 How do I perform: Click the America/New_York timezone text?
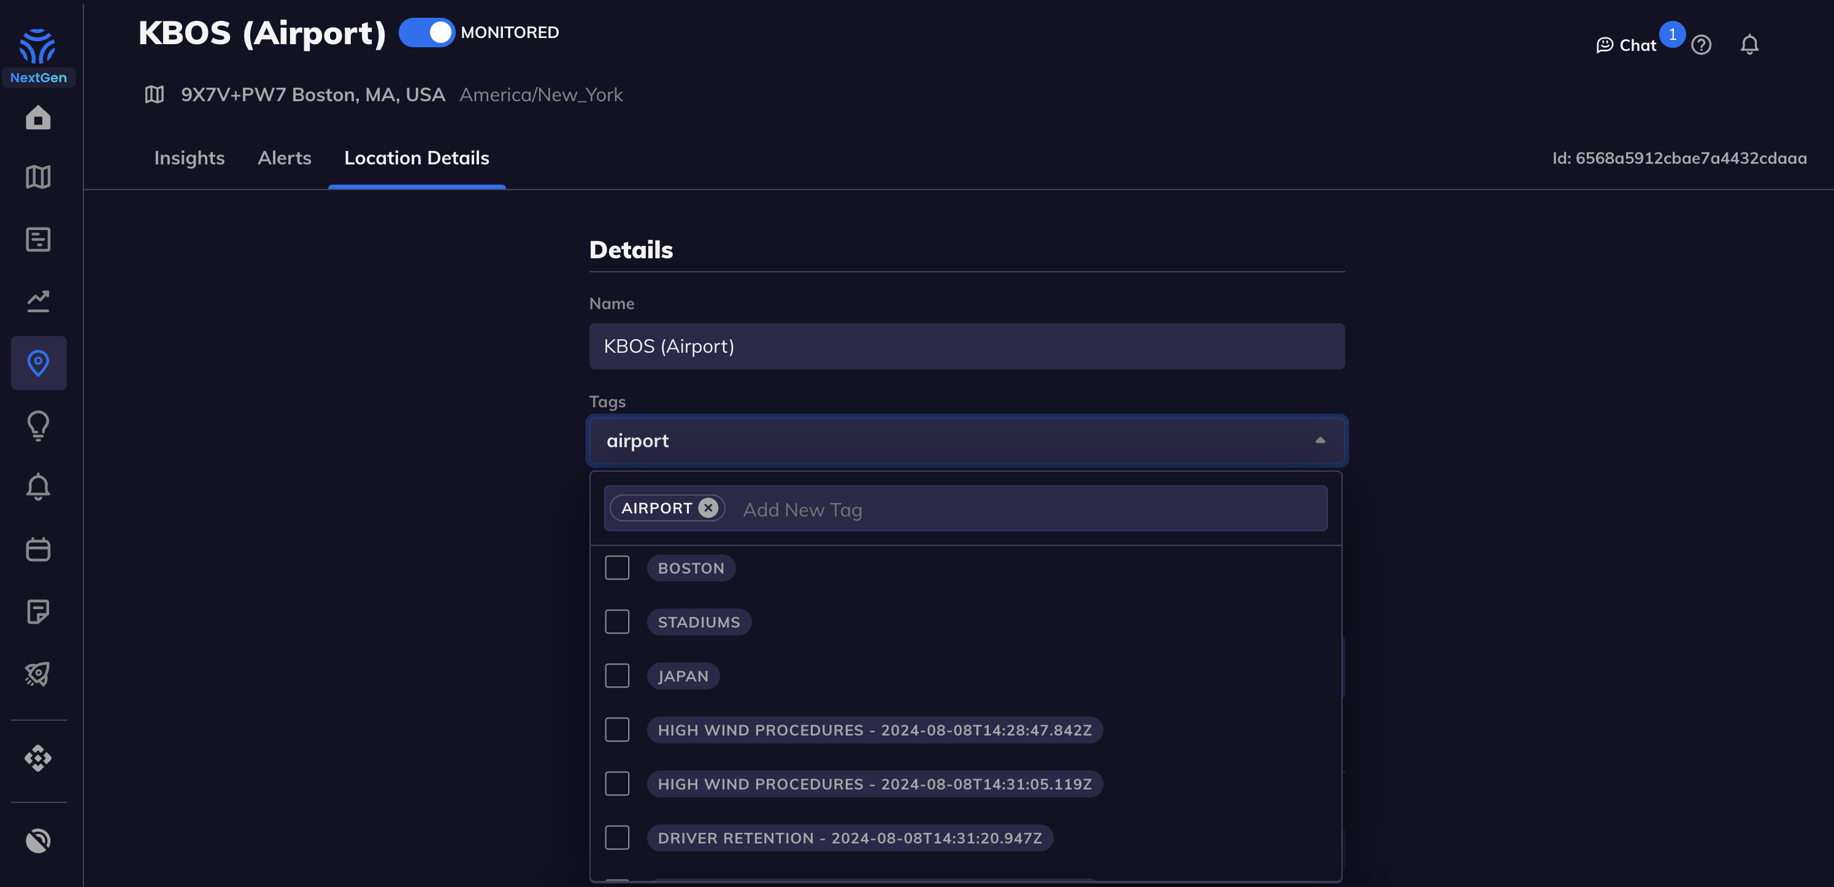(x=541, y=94)
